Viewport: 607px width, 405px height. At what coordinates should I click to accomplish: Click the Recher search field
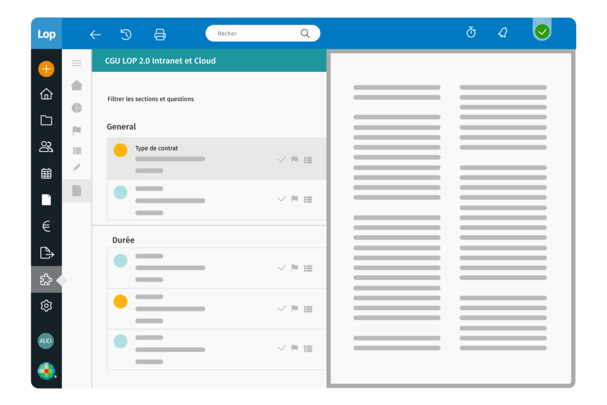(x=257, y=34)
